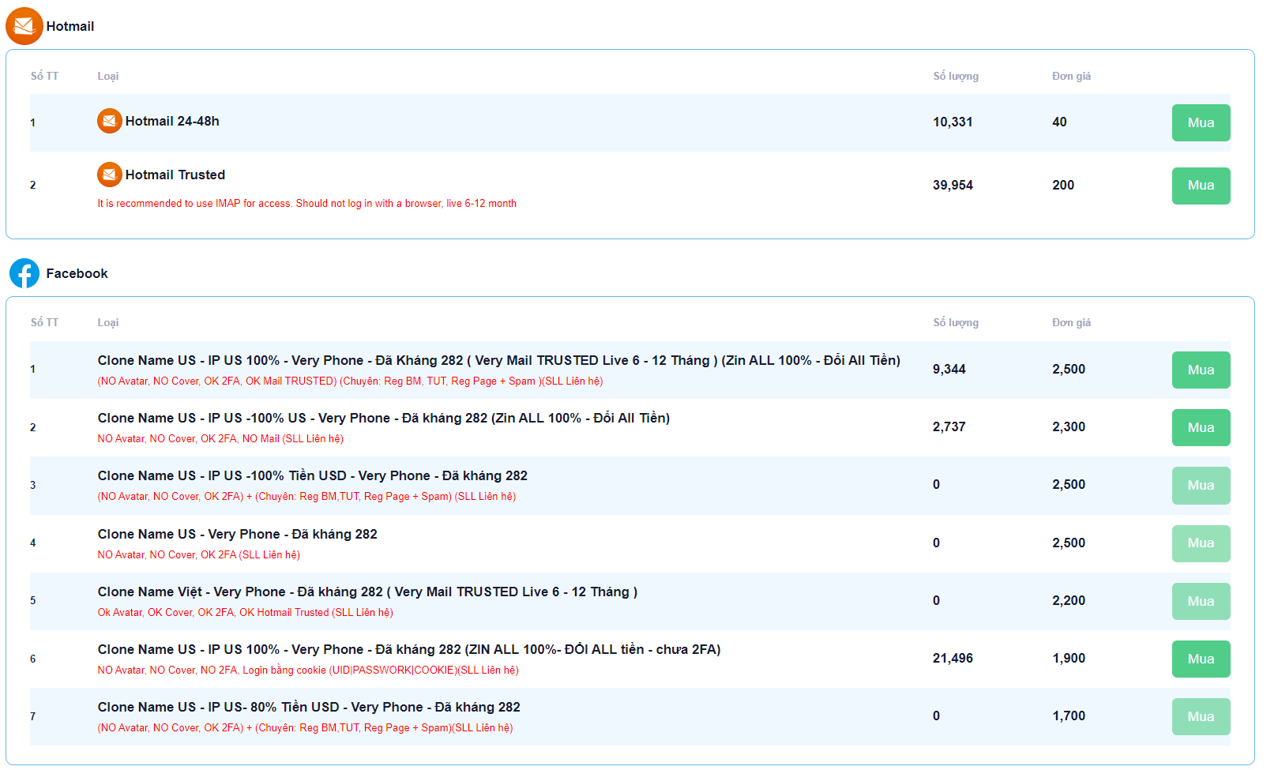Viewport: 1278px width, 770px height.
Task: Click the quantity "21,496"
Action: (x=953, y=658)
